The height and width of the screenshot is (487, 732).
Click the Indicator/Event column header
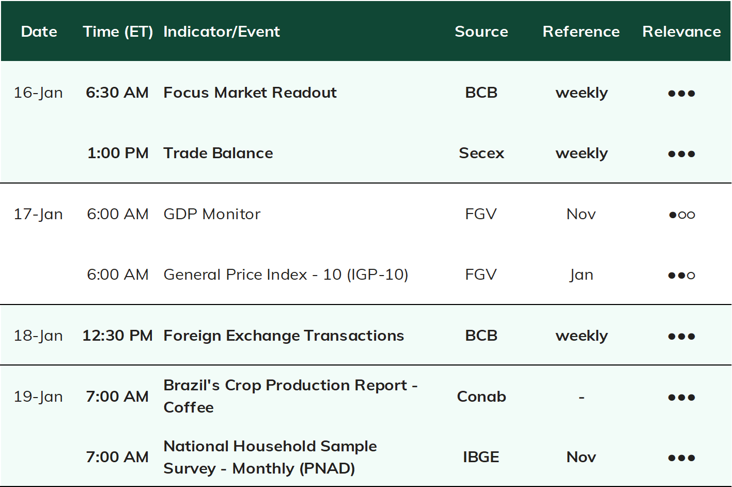click(222, 32)
